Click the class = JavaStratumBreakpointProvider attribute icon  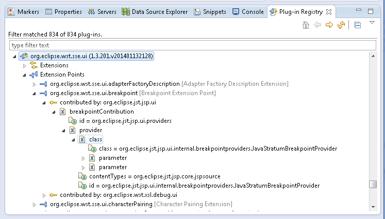coord(92,149)
